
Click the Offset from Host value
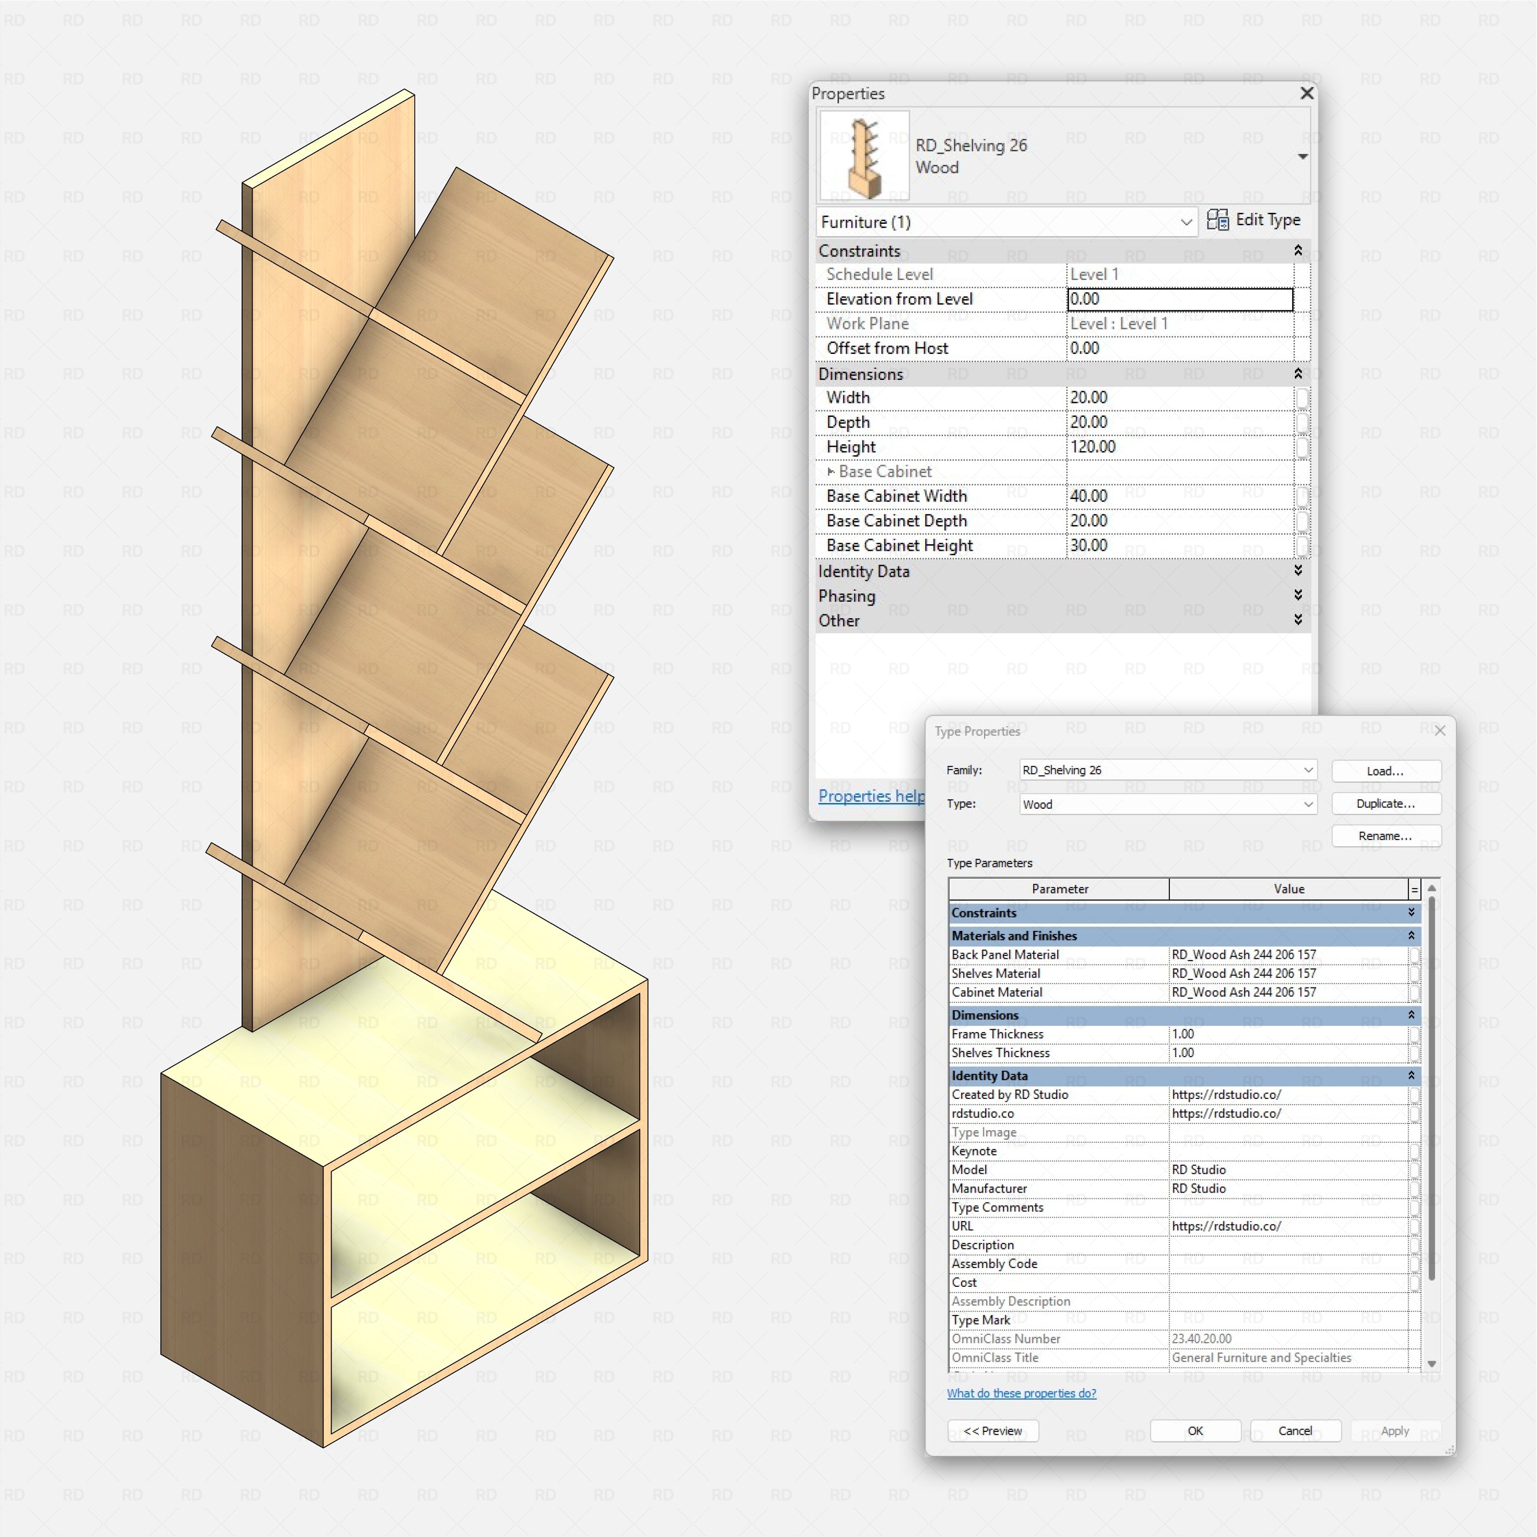(1180, 348)
